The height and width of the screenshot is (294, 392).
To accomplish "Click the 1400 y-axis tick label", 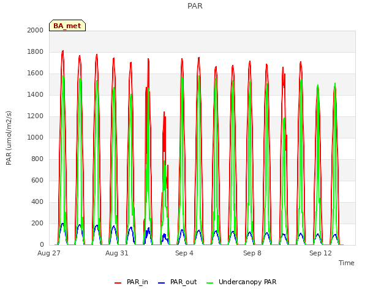I will (36, 94).
